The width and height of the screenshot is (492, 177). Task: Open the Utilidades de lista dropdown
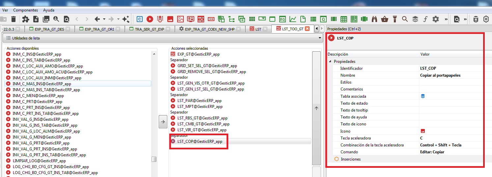pyautogui.click(x=320, y=38)
